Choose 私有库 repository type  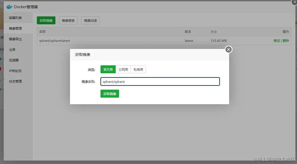(x=138, y=69)
